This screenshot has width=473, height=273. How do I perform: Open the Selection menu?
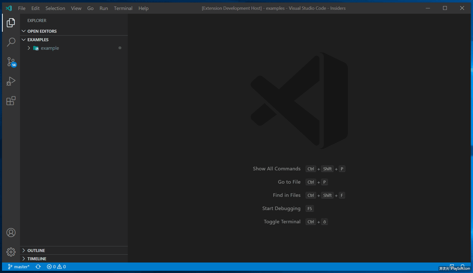coord(55,8)
